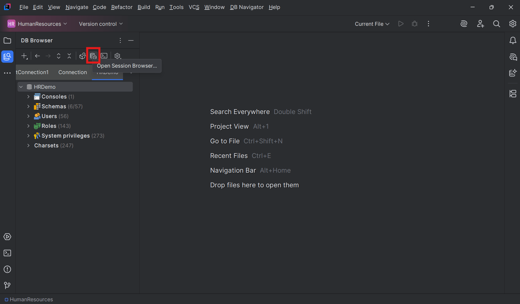Open DB Browser panel options menu

120,40
